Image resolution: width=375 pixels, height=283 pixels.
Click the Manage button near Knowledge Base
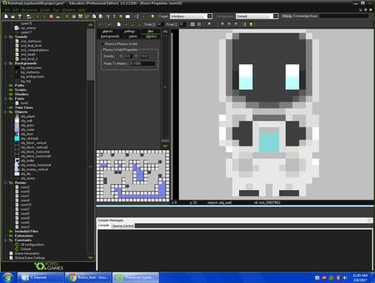coord(287,16)
